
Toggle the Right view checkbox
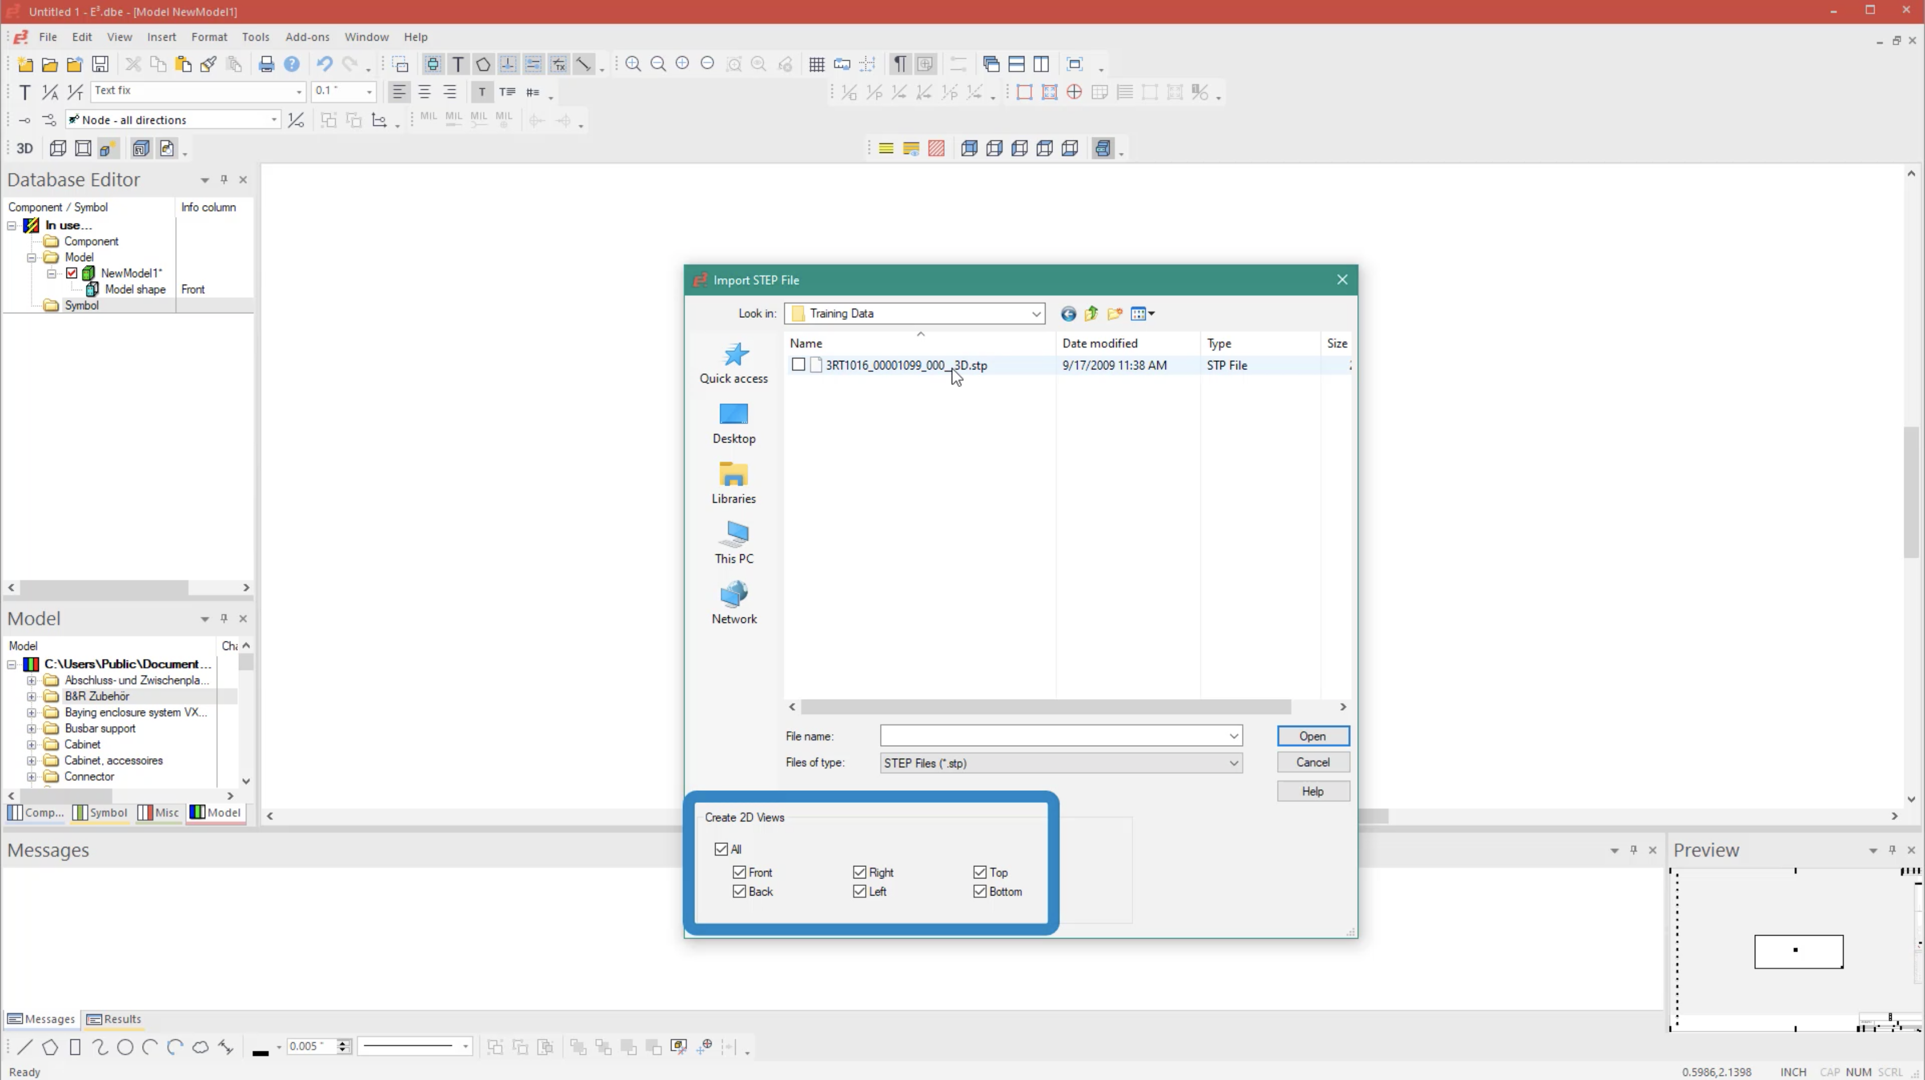click(859, 872)
